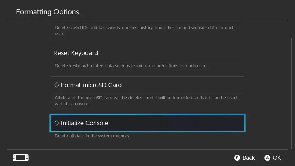Click the microSD card data deletion description

[x=146, y=98]
